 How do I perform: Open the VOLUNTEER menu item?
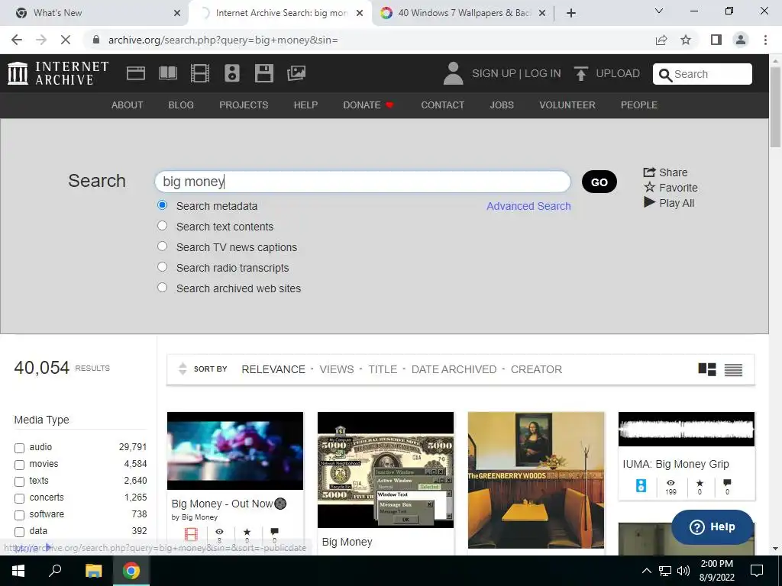click(x=567, y=105)
